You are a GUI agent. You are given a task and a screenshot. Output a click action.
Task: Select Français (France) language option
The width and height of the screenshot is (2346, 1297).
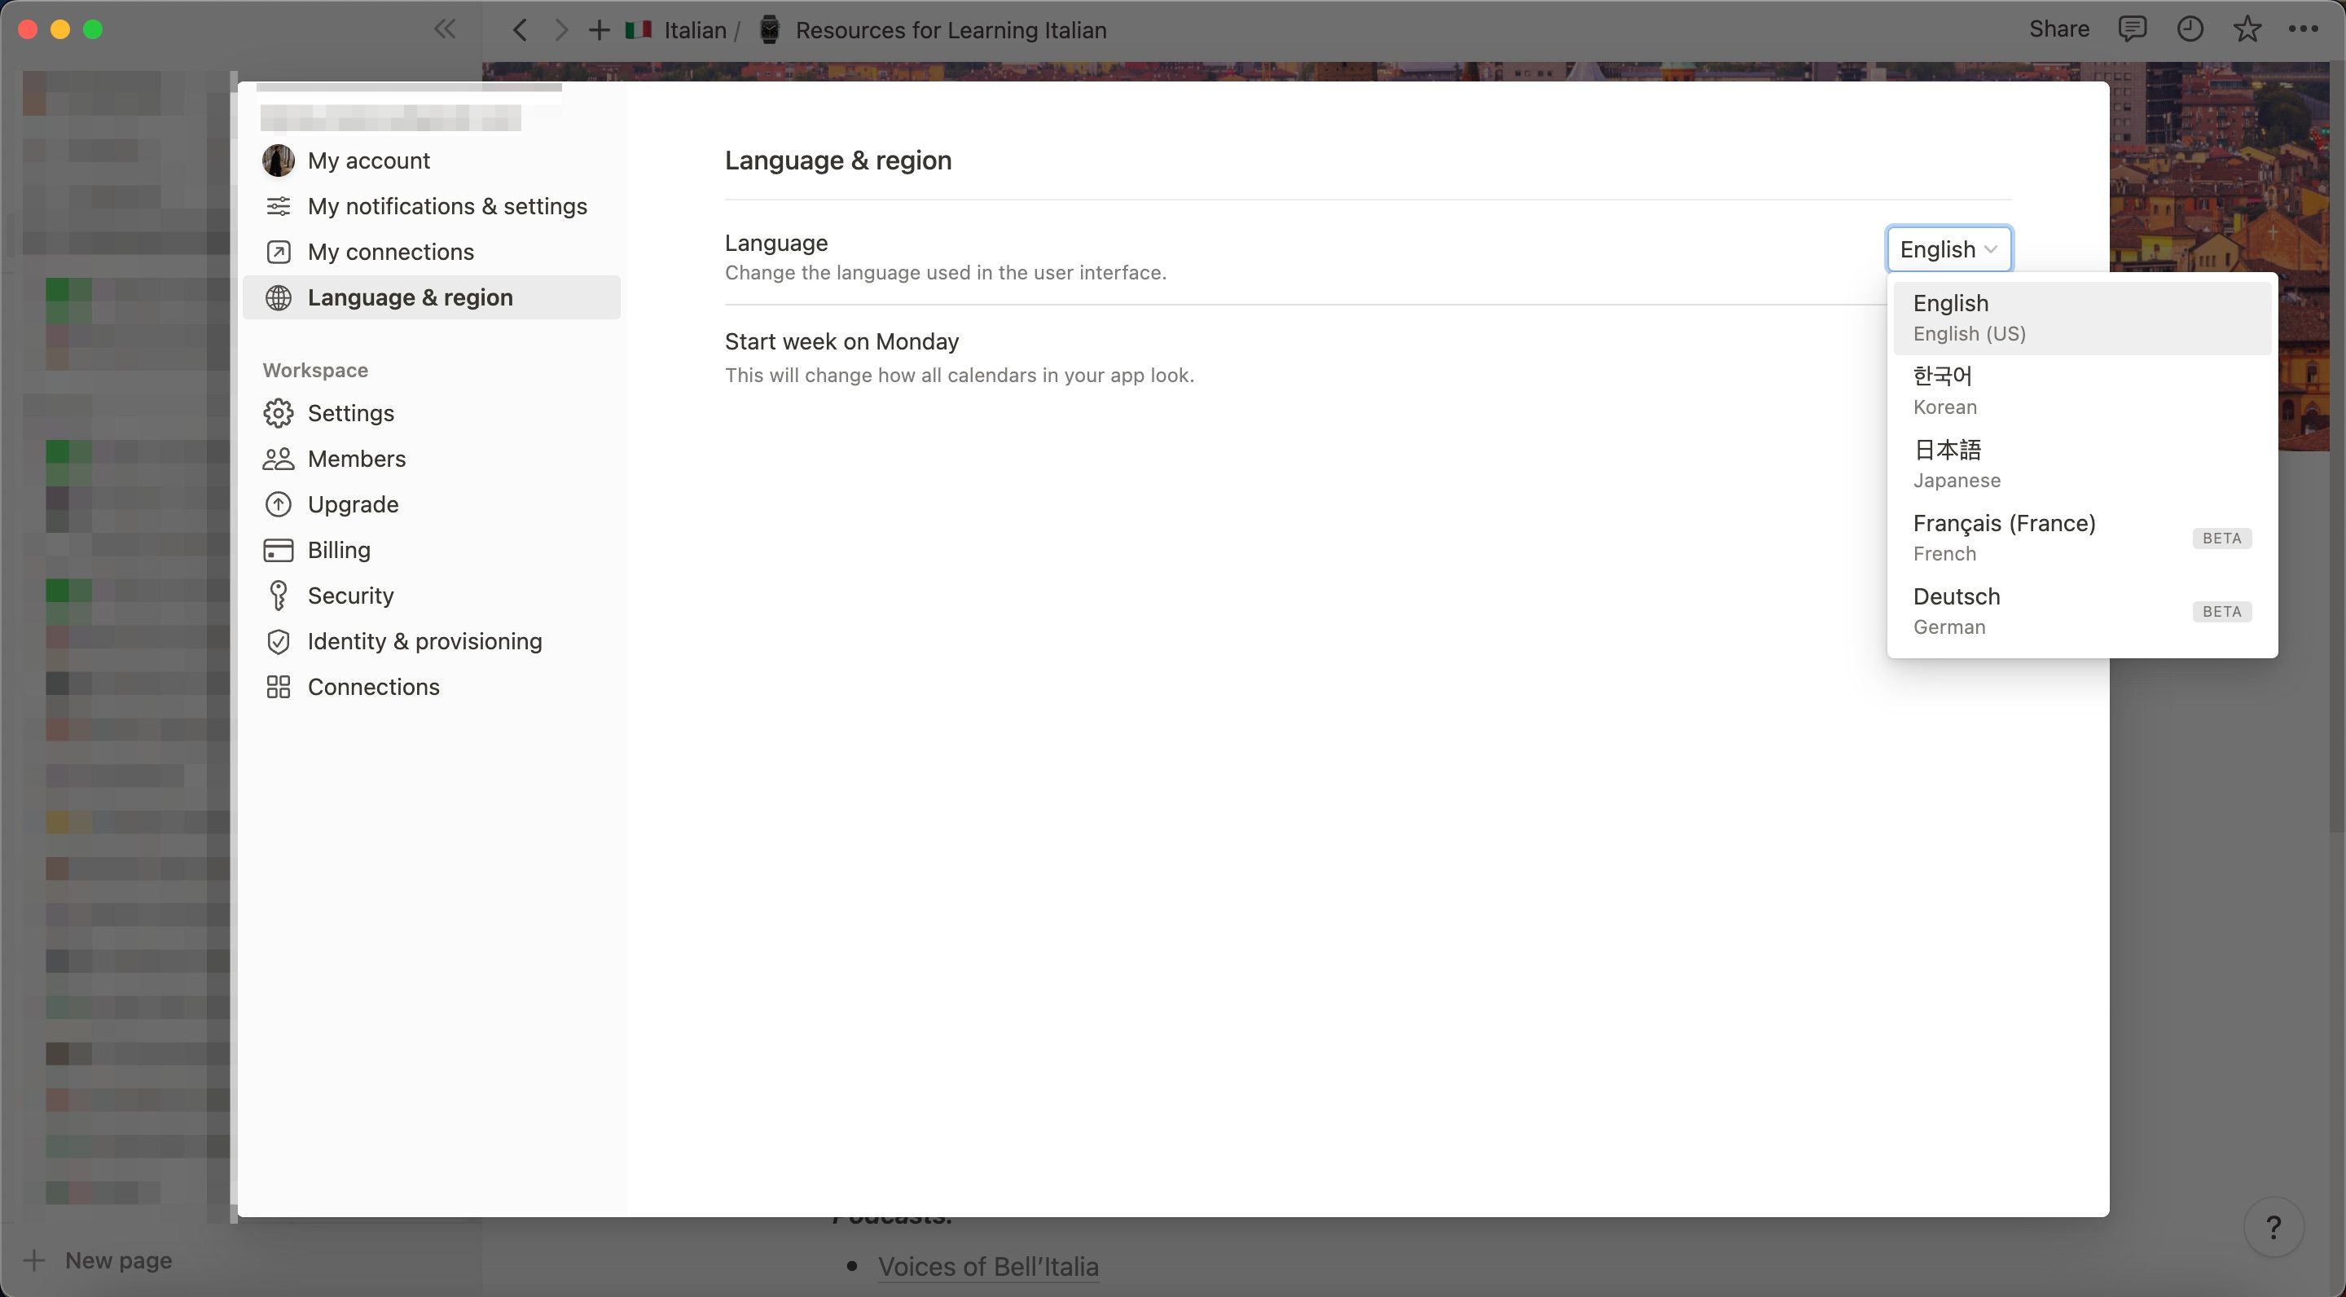pyautogui.click(x=2081, y=538)
